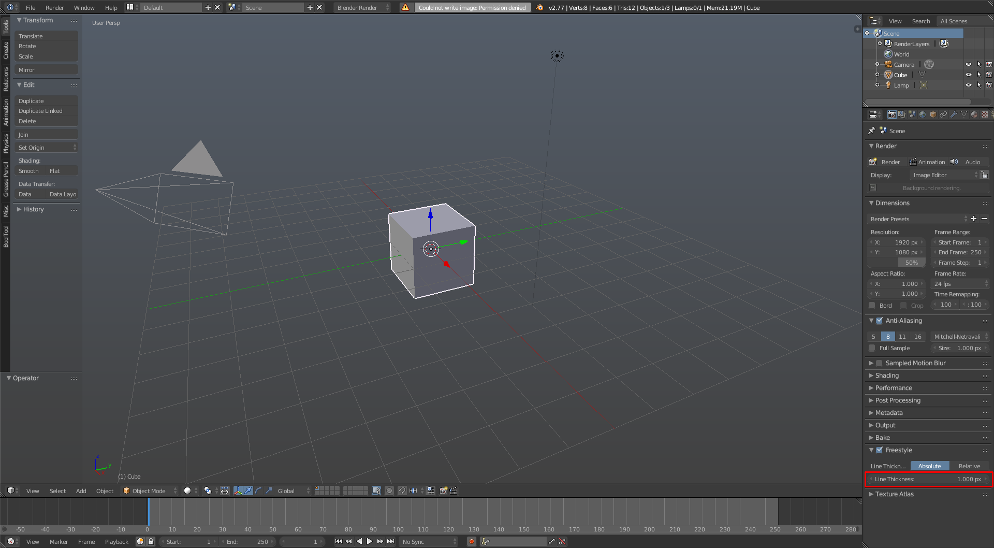Click the timeline lock time to other windows icon
This screenshot has width=994, height=548.
(x=151, y=542)
